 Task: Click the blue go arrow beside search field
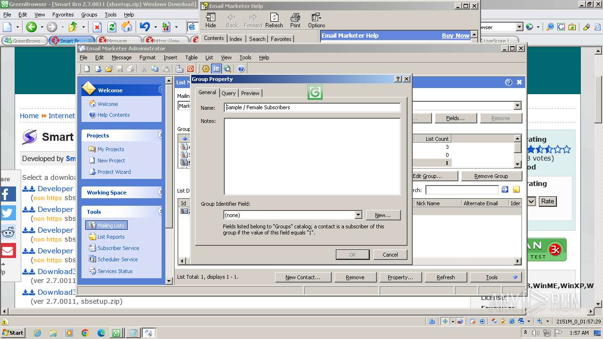pyautogui.click(x=505, y=189)
